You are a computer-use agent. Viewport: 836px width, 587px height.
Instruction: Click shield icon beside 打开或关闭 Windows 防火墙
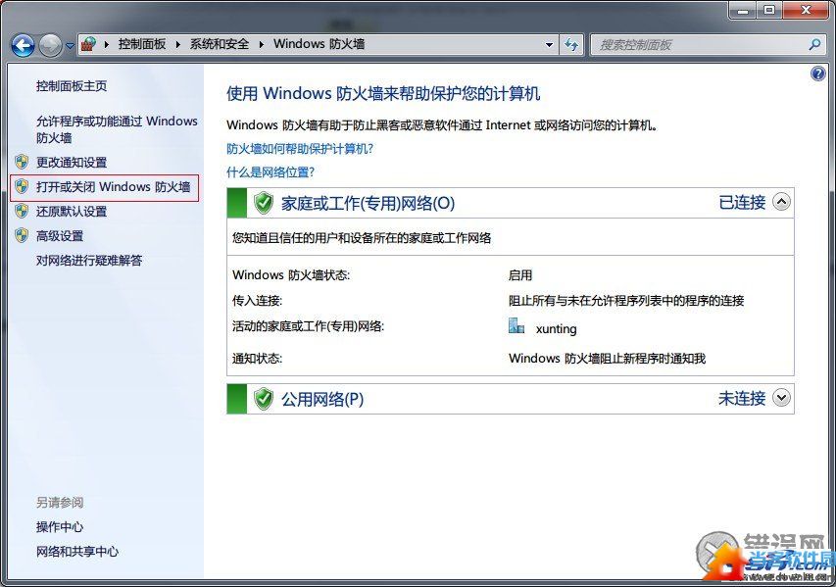pyautogui.click(x=22, y=186)
